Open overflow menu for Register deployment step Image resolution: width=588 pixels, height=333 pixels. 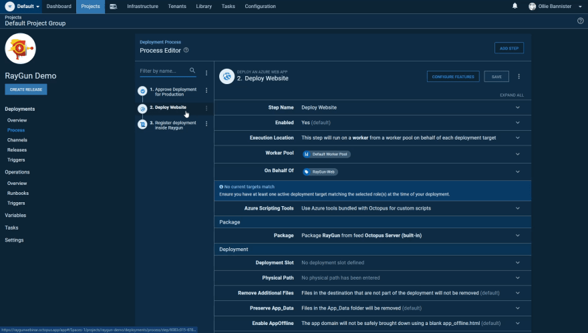tap(206, 123)
